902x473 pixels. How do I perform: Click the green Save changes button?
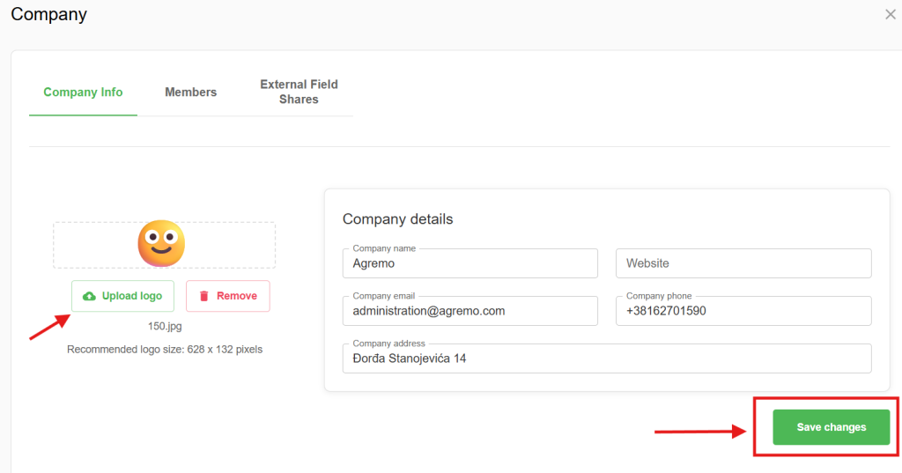point(831,427)
